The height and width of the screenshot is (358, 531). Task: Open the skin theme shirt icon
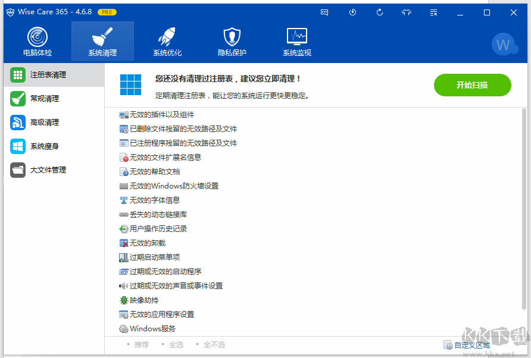[x=407, y=12]
